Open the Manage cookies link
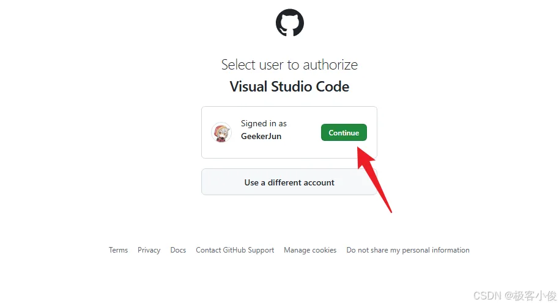This screenshot has width=559, height=305. tap(310, 250)
